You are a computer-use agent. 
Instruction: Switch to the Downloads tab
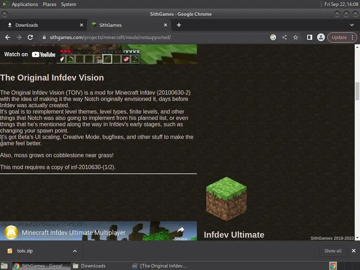(44, 25)
